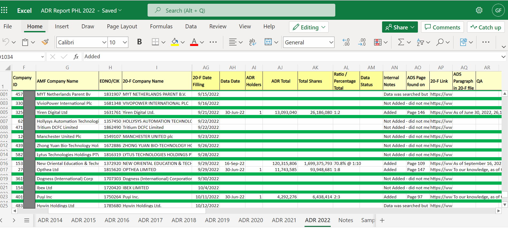Click the AutoSum sigma icon
The height and width of the screenshot is (228, 508).
401,42
